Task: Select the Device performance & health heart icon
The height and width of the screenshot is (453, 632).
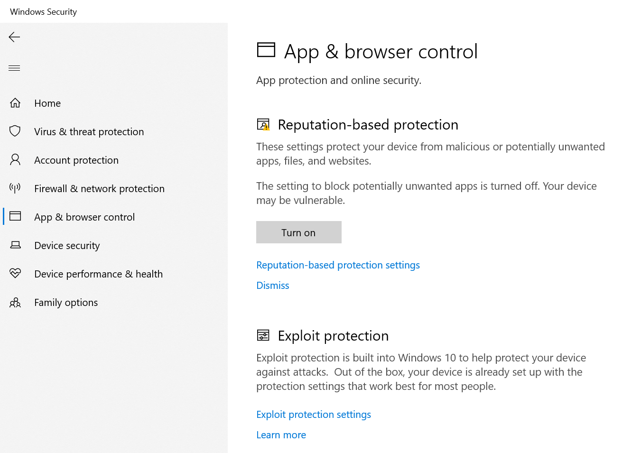Action: coord(15,274)
